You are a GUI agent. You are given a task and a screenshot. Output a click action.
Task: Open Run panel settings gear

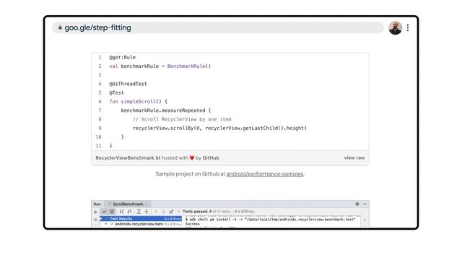point(357,204)
